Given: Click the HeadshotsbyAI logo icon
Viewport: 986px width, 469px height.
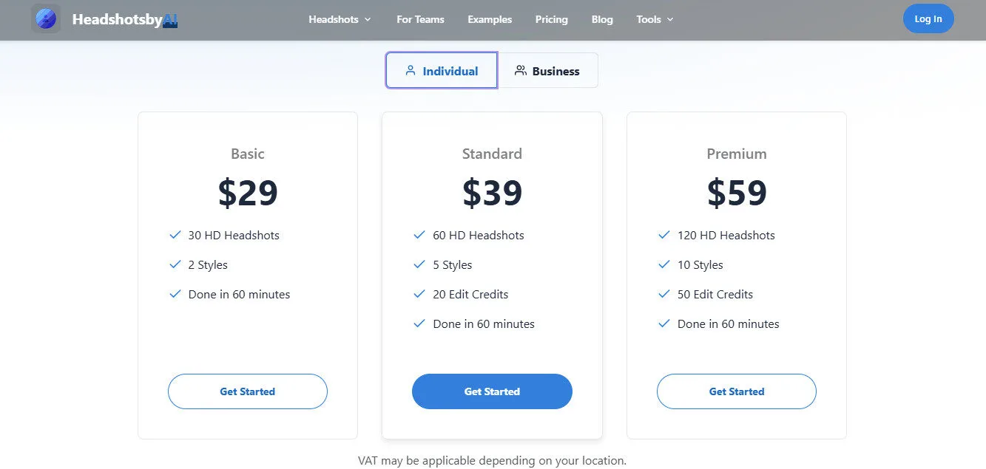Looking at the screenshot, I should point(46,18).
